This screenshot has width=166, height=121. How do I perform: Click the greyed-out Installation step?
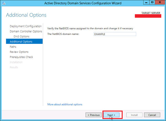coord(16,62)
